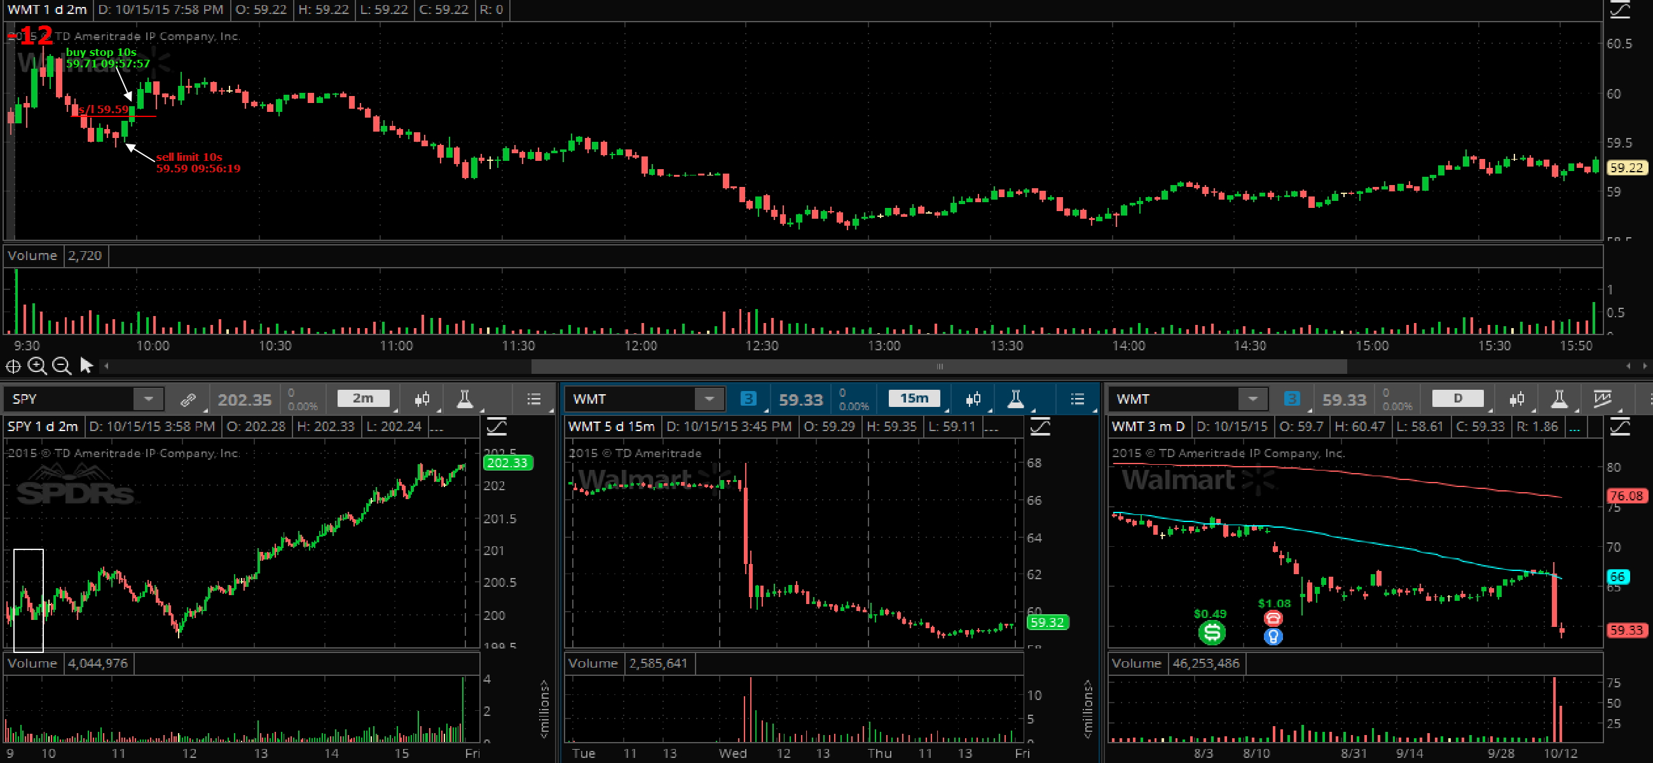1653x763 pixels.
Task: Click the zoom in magnifier icon
Action: [x=38, y=366]
